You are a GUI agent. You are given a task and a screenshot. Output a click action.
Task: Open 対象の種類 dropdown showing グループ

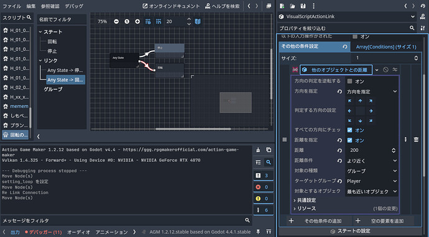pyautogui.click(x=372, y=171)
